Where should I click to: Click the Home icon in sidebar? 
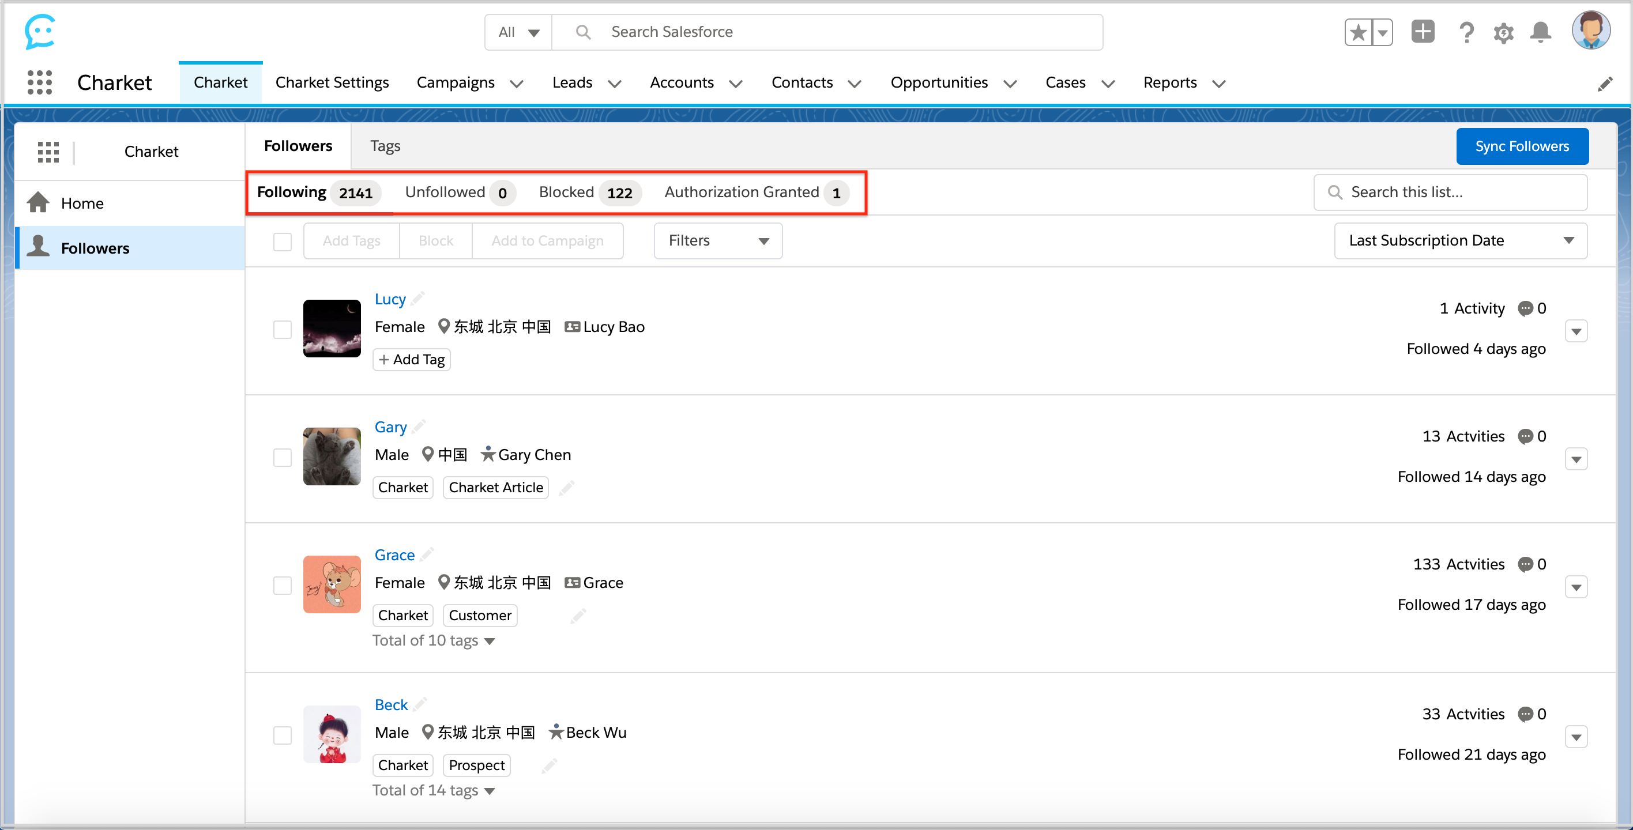pyautogui.click(x=38, y=203)
